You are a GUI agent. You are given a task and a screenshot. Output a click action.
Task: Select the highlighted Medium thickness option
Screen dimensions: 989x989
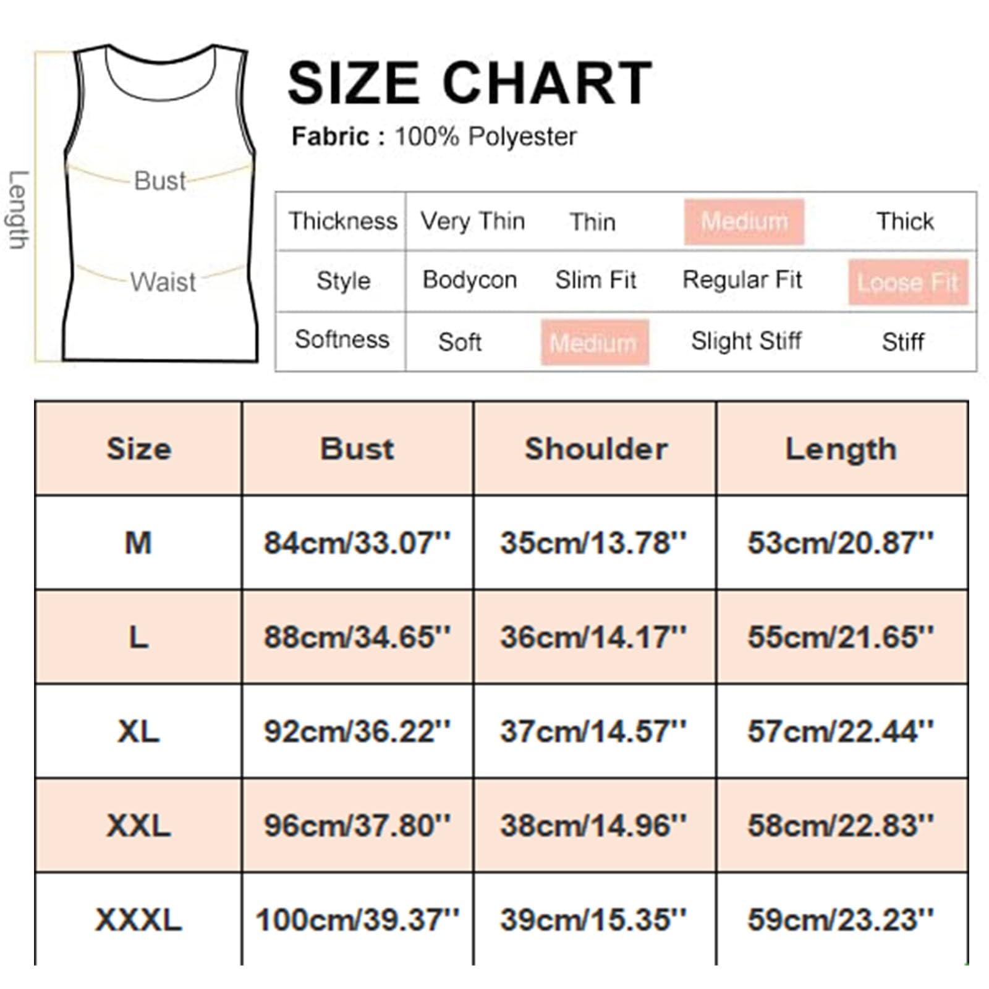744,221
